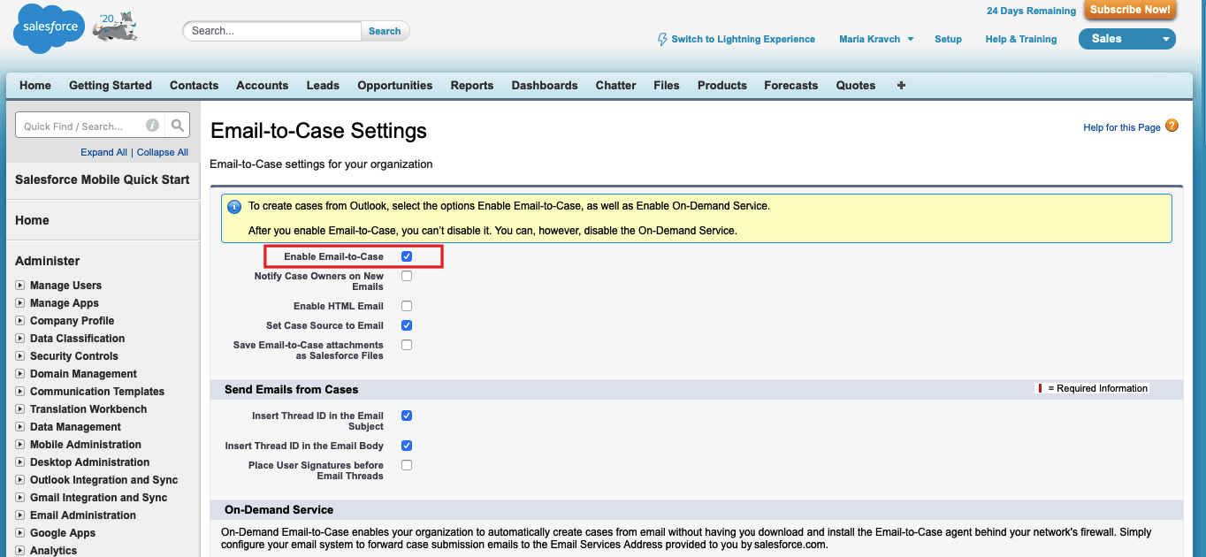
Task: Open the Getting Started tab
Action: coord(111,86)
